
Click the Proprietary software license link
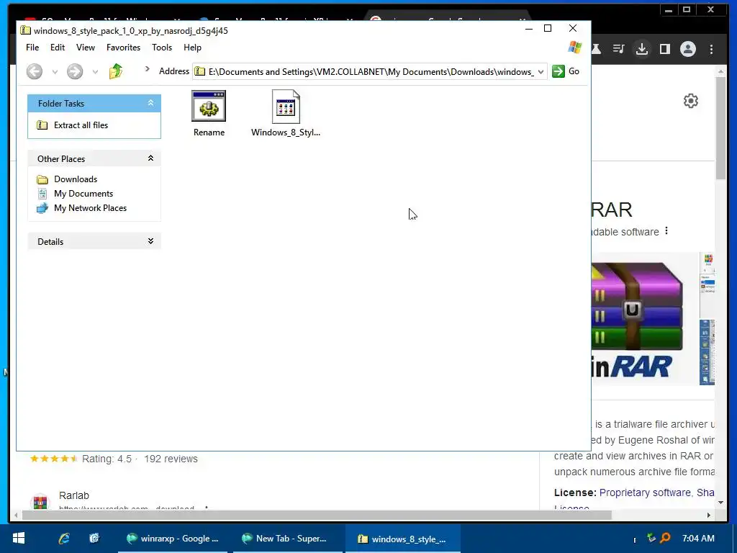pyautogui.click(x=645, y=493)
